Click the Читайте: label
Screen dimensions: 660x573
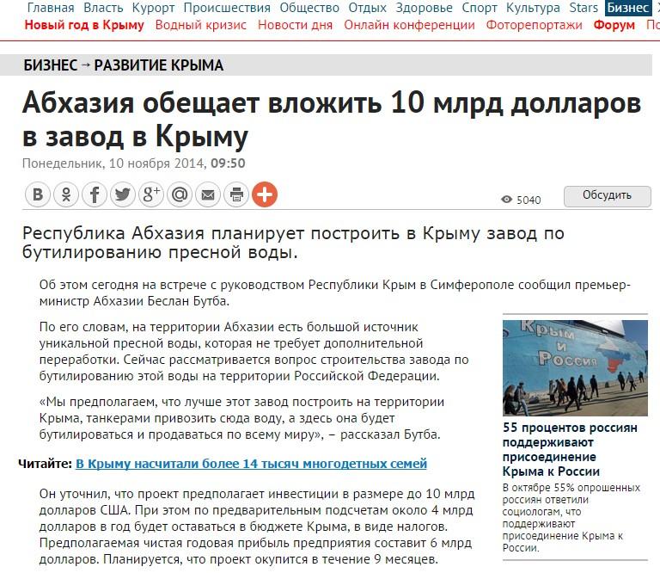click(46, 464)
